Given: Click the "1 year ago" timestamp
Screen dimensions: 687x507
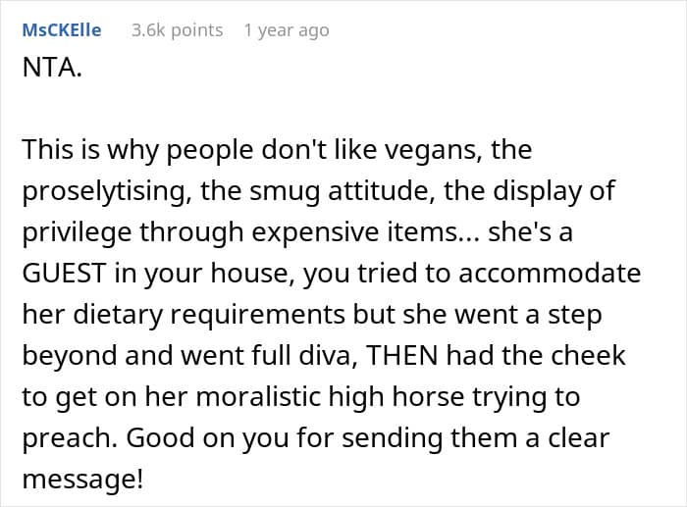Looking at the screenshot, I should click(287, 29).
